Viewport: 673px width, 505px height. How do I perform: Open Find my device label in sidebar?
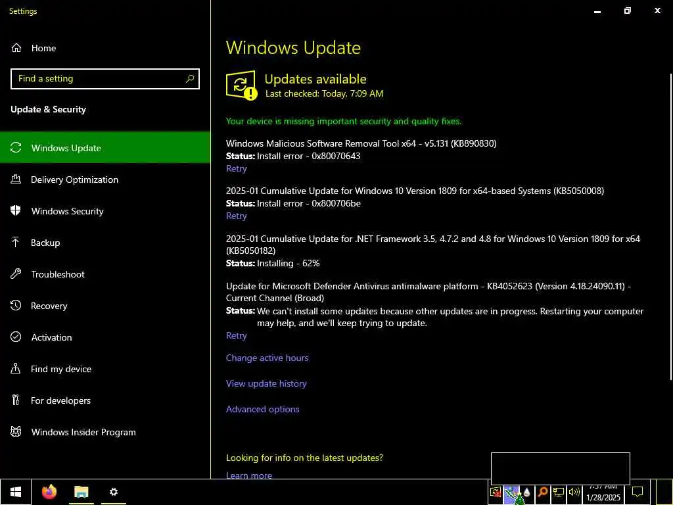click(x=61, y=369)
